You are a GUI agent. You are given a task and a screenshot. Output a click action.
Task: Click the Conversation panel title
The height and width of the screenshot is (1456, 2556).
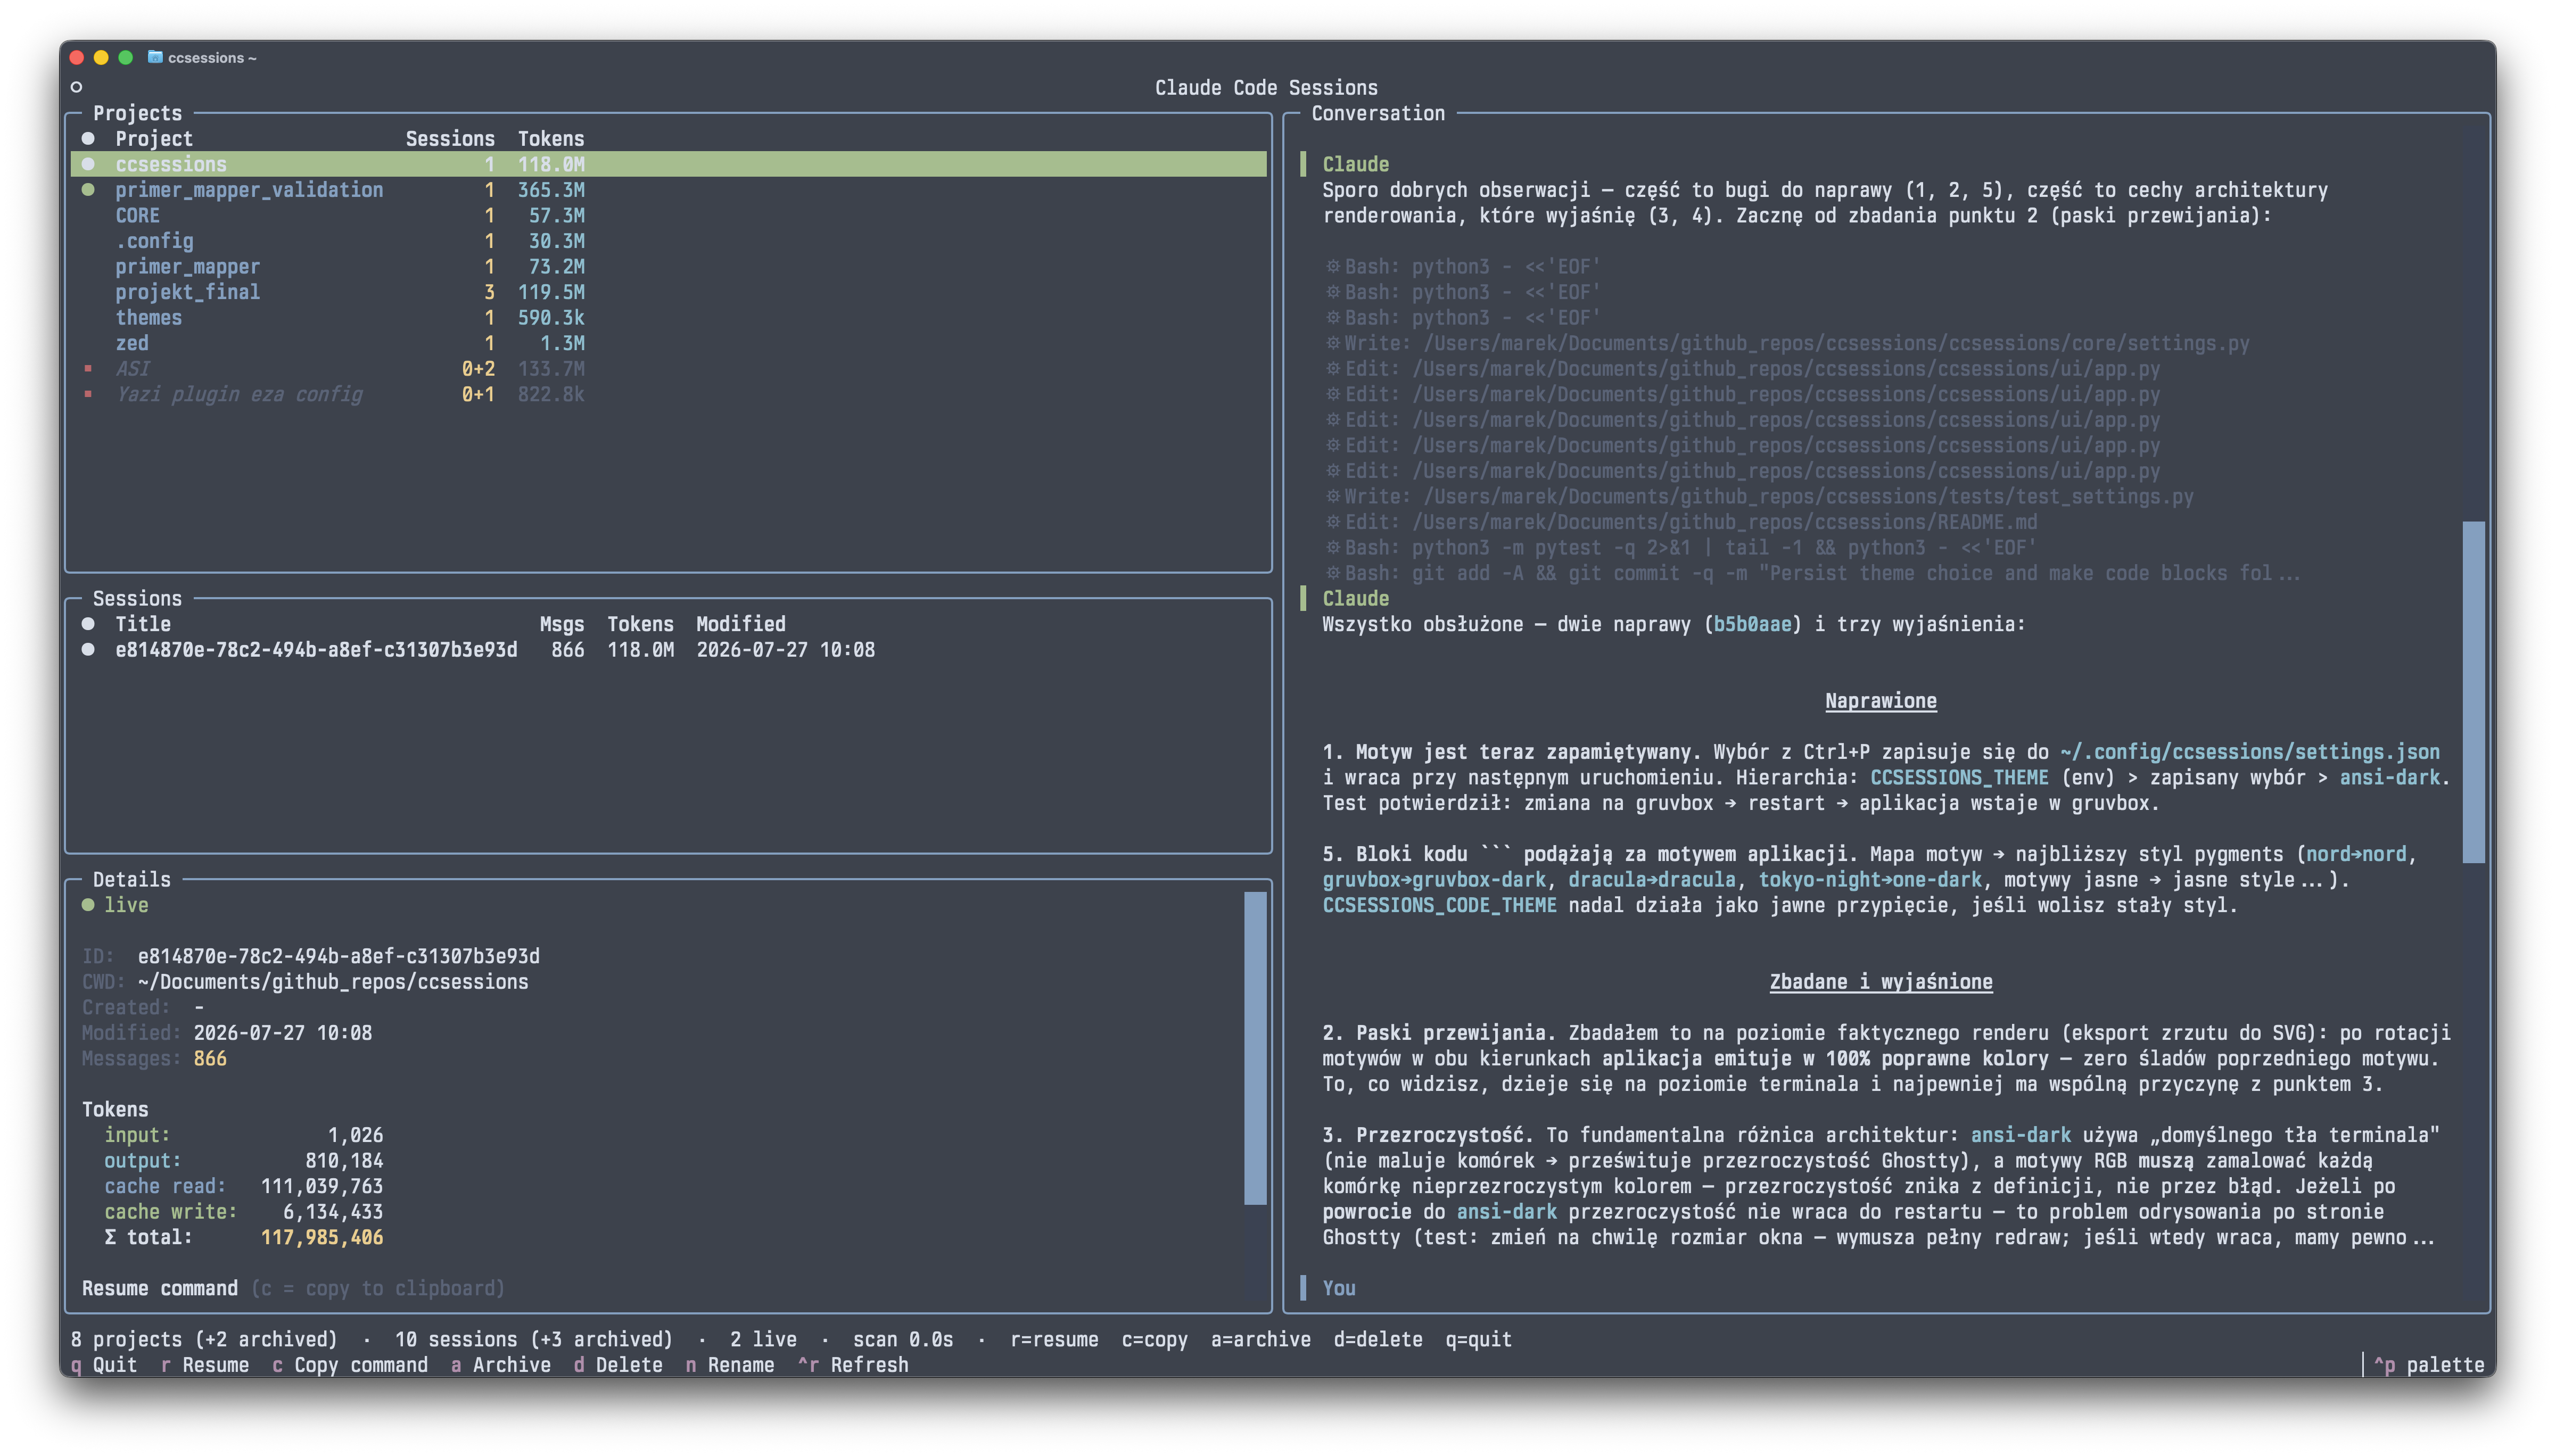tap(1378, 113)
